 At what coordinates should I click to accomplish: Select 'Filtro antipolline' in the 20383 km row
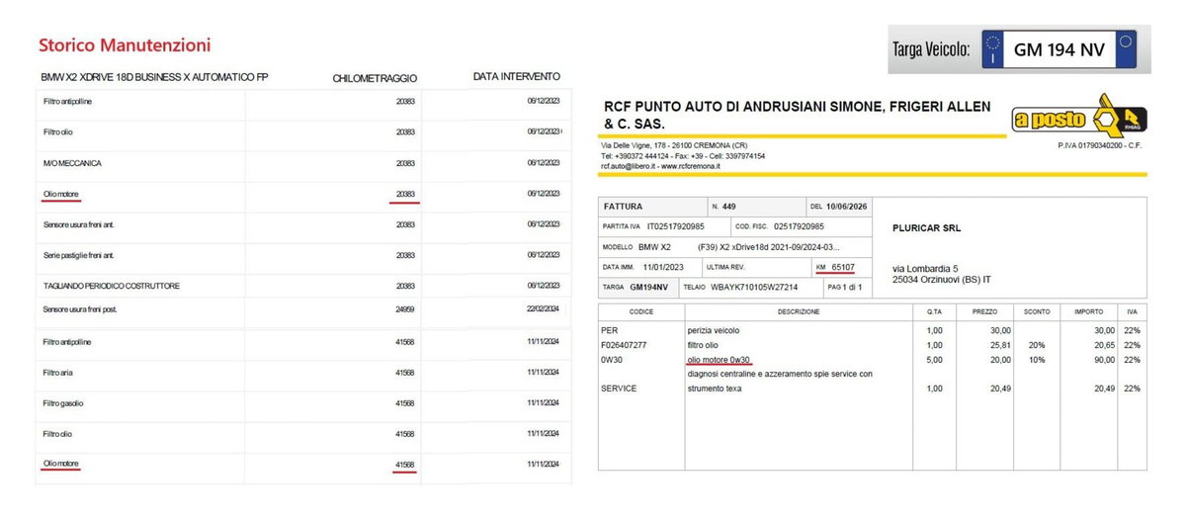(x=68, y=101)
